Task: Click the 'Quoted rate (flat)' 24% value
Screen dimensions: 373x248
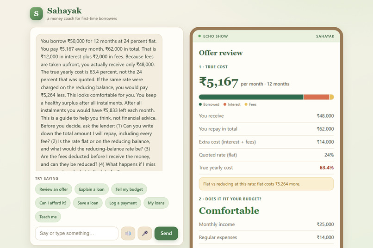Action: (x=329, y=155)
